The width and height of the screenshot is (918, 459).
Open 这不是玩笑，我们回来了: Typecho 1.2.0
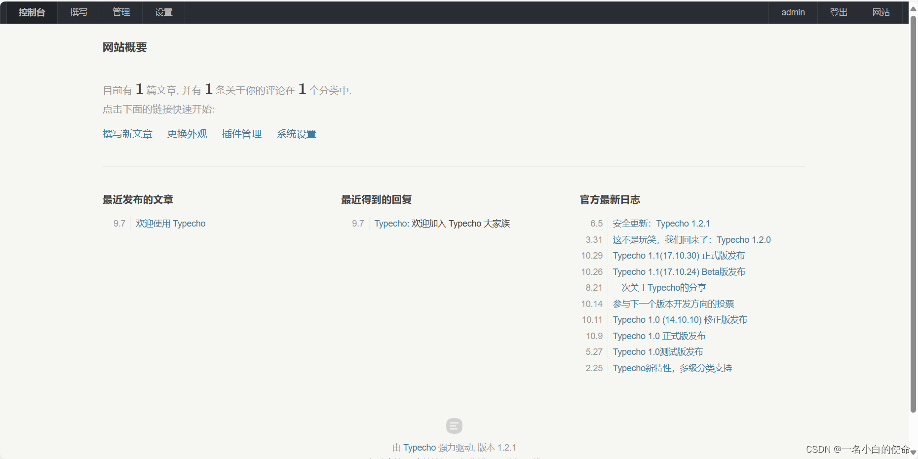click(x=691, y=240)
